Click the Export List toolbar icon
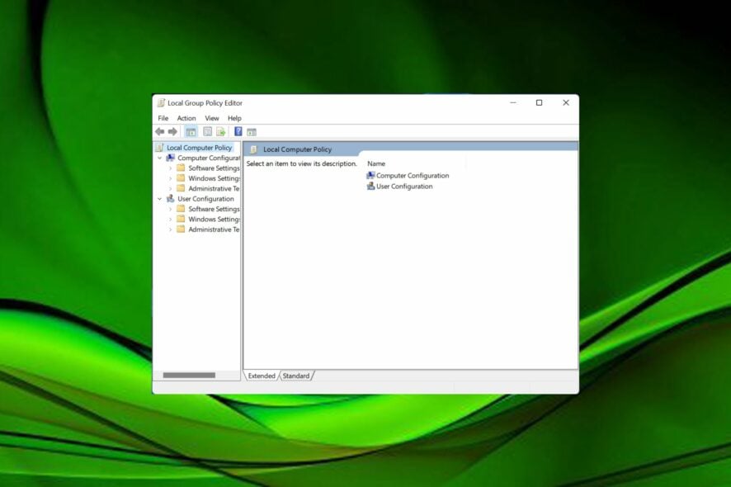Viewport: 731px width, 487px height. click(x=220, y=131)
